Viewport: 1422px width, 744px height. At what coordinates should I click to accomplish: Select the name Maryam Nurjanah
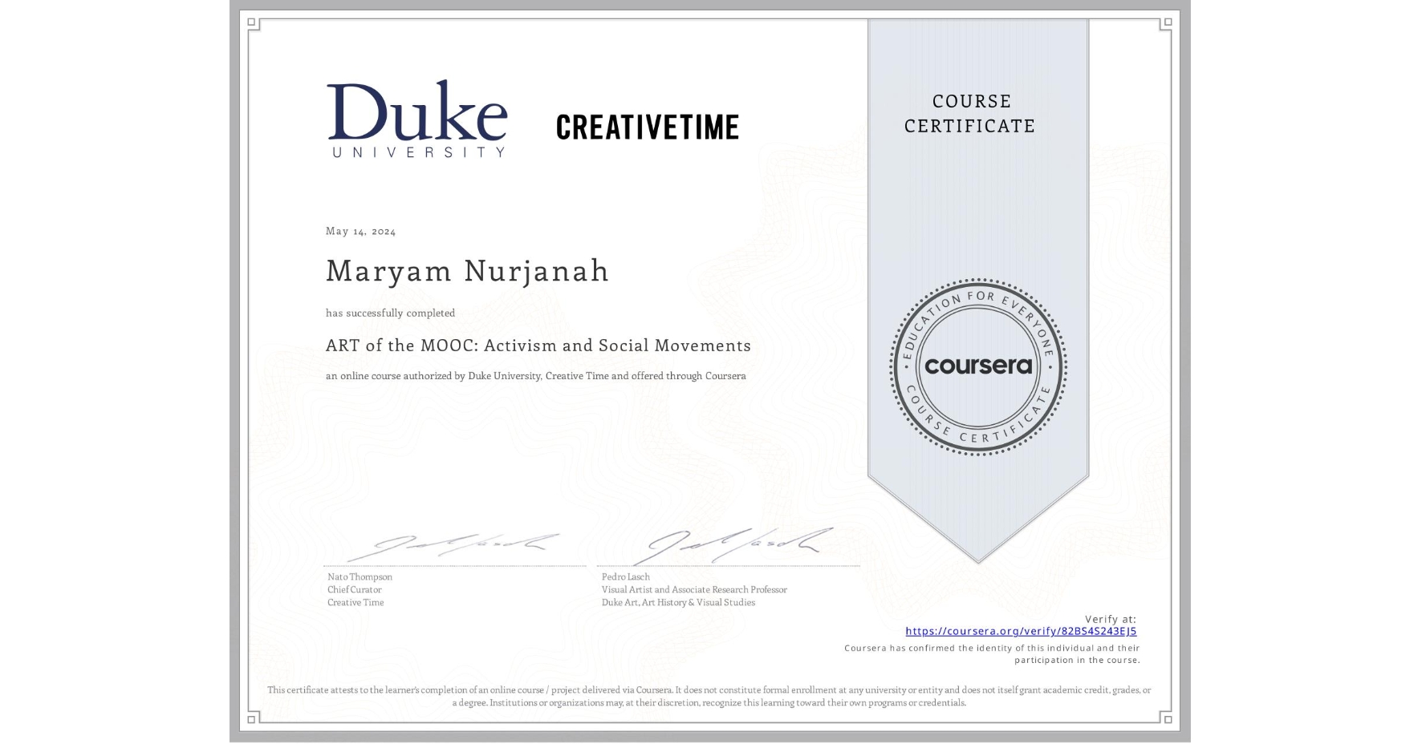467,270
